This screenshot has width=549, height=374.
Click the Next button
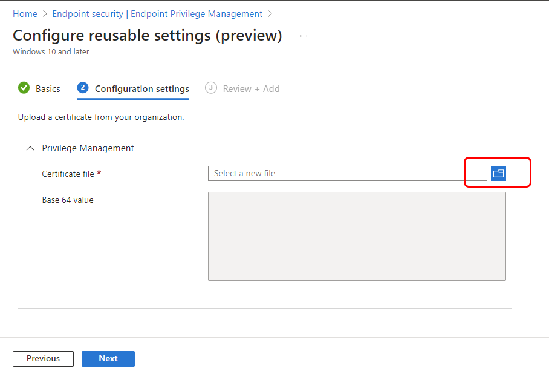[x=108, y=359]
